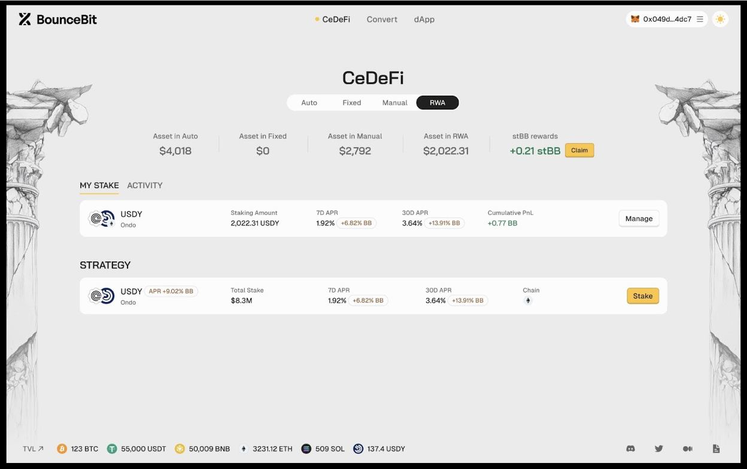Click the yellow Stake button
The height and width of the screenshot is (469, 747).
642,296
